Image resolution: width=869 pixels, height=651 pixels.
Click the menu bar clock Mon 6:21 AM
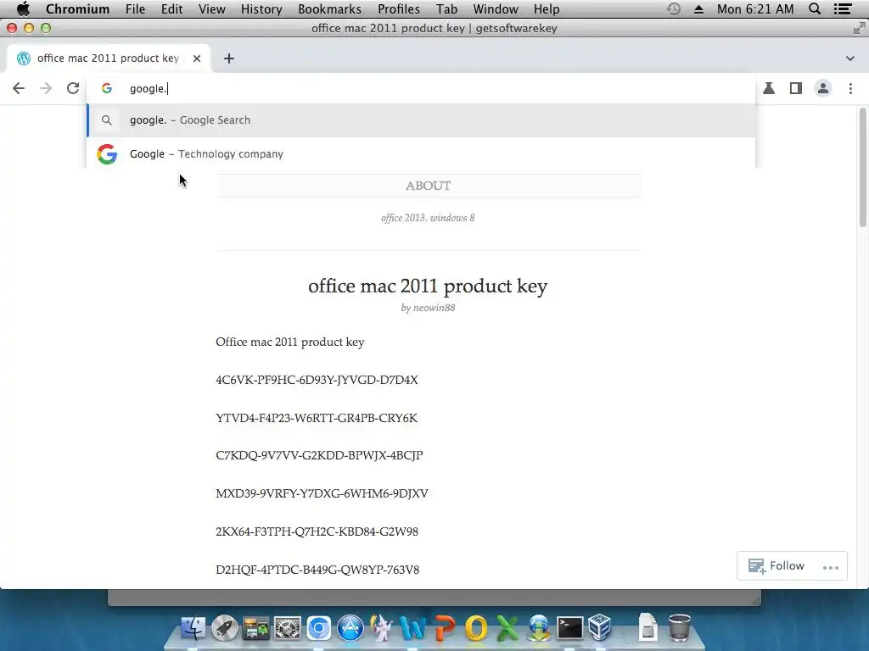tap(755, 8)
